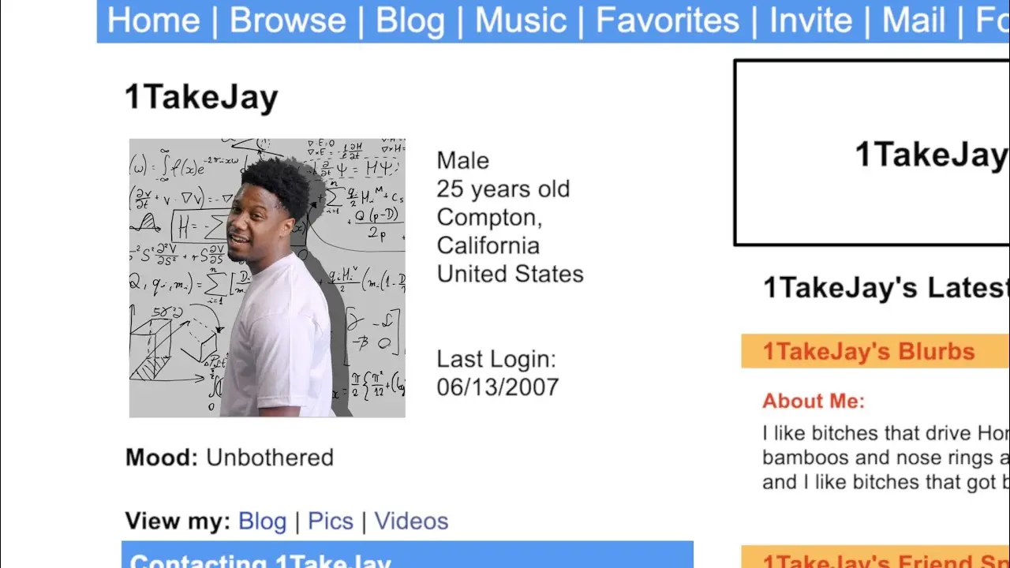Open the Blog nav item
The height and width of the screenshot is (568, 1010).
coord(410,20)
